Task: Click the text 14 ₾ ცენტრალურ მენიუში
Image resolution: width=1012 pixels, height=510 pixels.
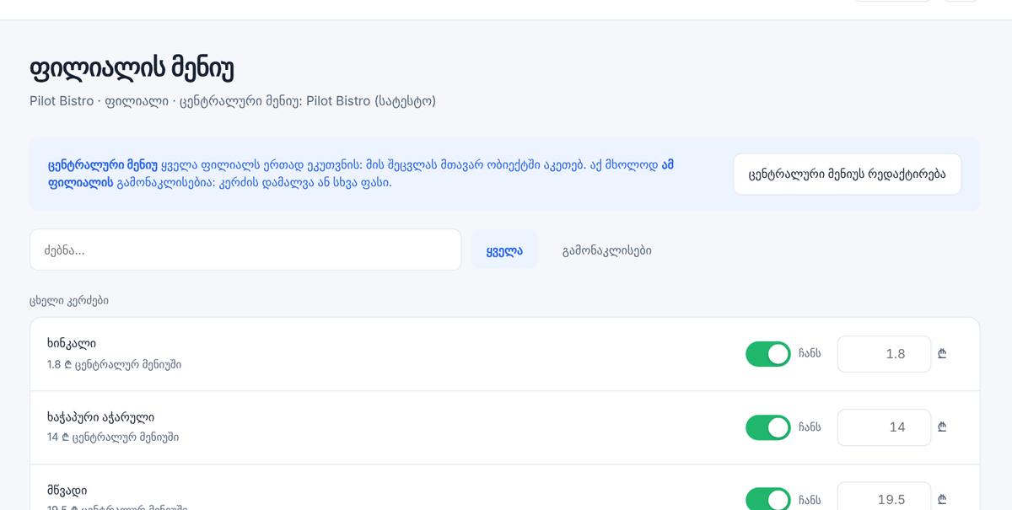Action: tap(113, 438)
